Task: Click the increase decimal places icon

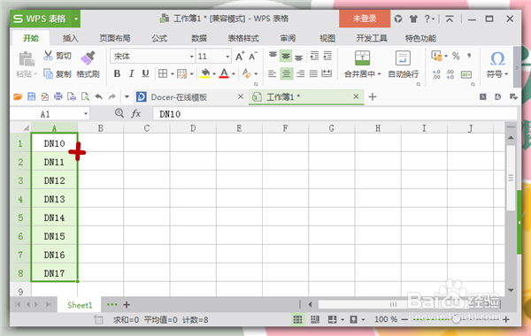Action: click(x=436, y=74)
